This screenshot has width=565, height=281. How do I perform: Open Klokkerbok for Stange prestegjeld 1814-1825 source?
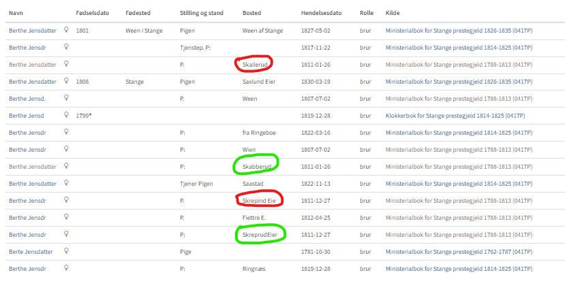pyautogui.click(x=455, y=116)
